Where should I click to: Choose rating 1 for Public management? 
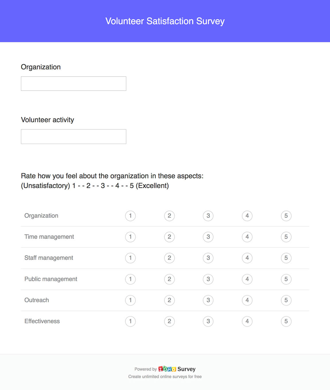(130, 279)
